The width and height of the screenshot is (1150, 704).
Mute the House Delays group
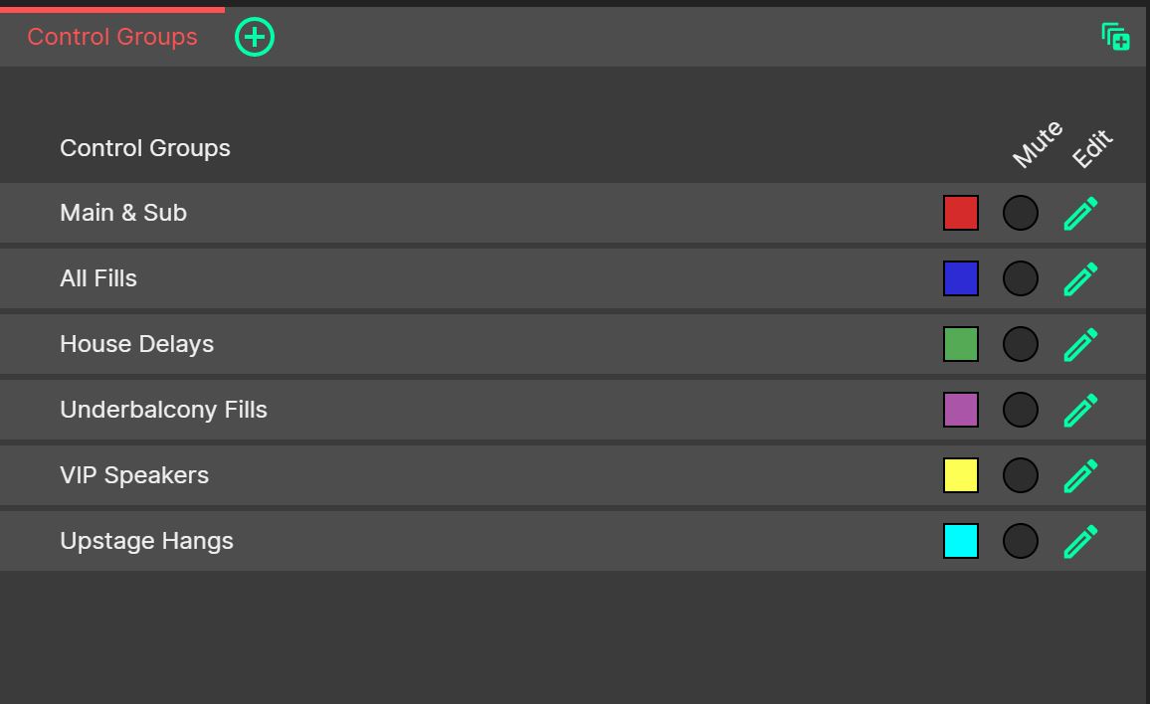pos(1021,344)
